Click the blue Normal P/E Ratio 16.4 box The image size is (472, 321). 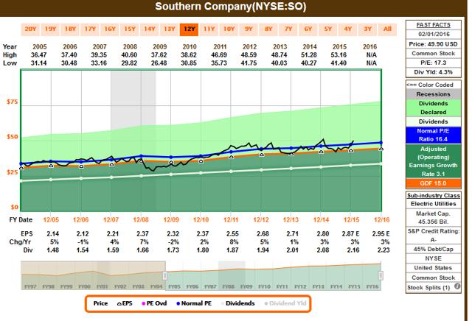[434, 135]
